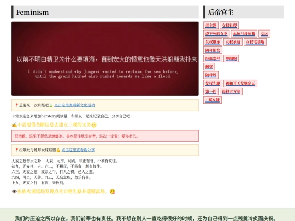Click the short 女运 tag
The width and height of the screenshot is (295, 221).
tap(264, 34)
